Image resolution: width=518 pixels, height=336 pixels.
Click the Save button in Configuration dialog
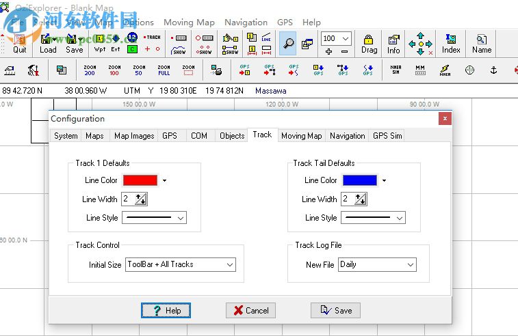335,310
